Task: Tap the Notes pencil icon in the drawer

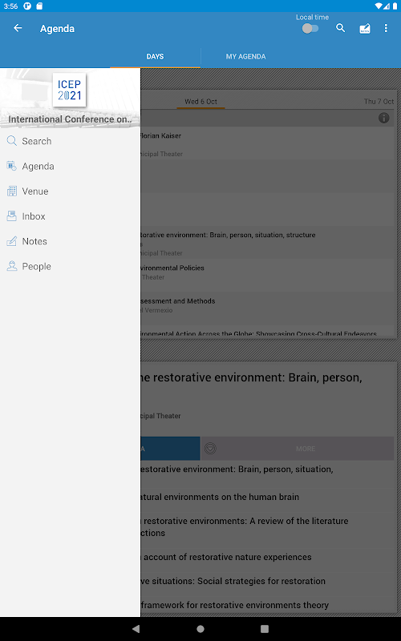Action: click(x=12, y=241)
